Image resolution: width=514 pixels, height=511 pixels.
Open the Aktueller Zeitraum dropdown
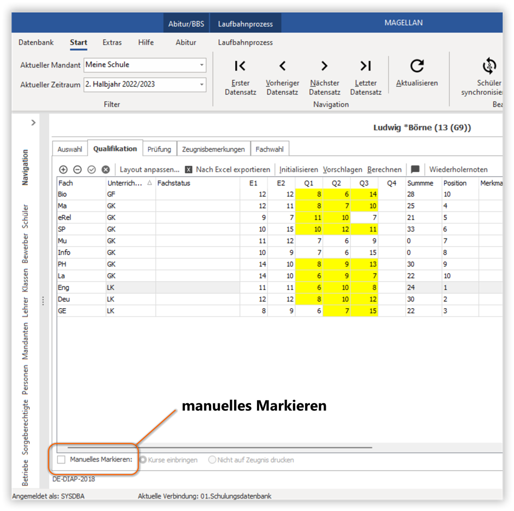click(x=201, y=85)
